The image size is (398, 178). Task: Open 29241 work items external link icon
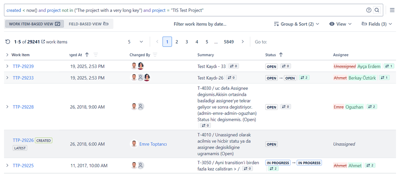43,42
